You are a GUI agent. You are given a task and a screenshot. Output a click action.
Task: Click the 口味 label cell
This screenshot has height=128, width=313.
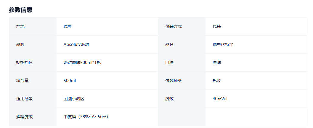click(x=169, y=63)
